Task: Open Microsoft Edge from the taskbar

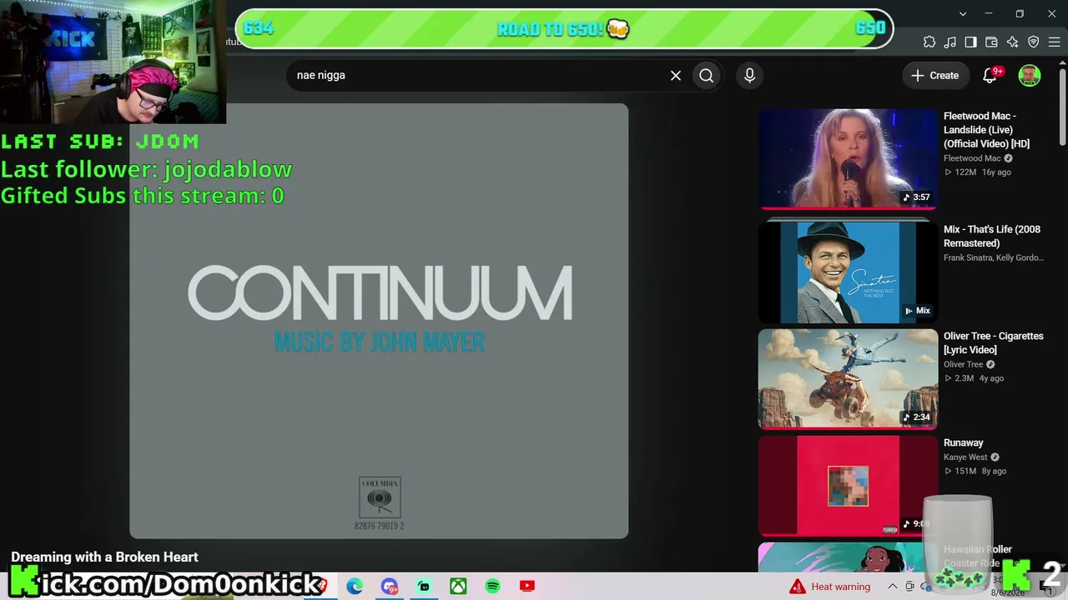Action: (355, 587)
